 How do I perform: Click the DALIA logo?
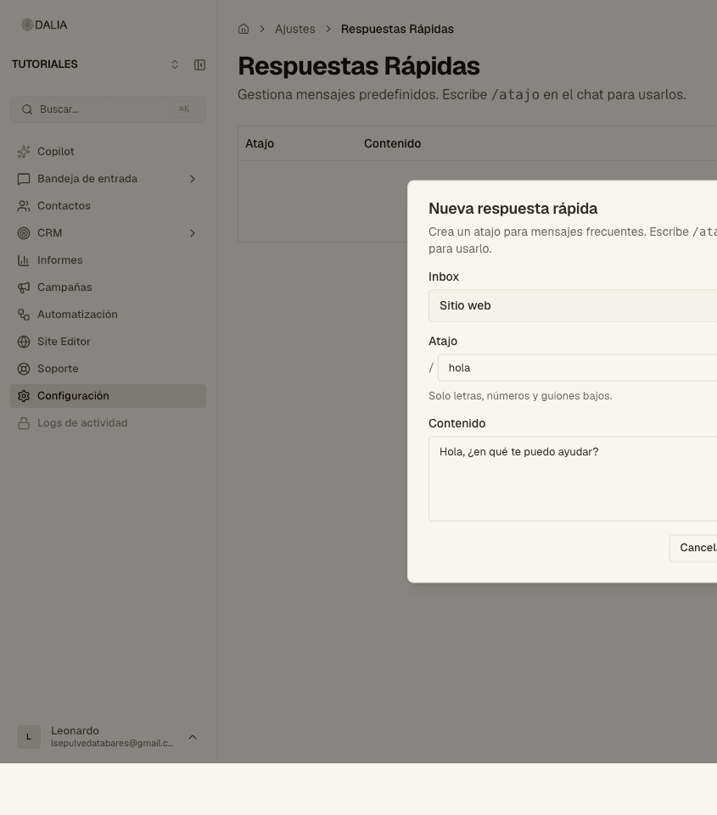(x=44, y=25)
